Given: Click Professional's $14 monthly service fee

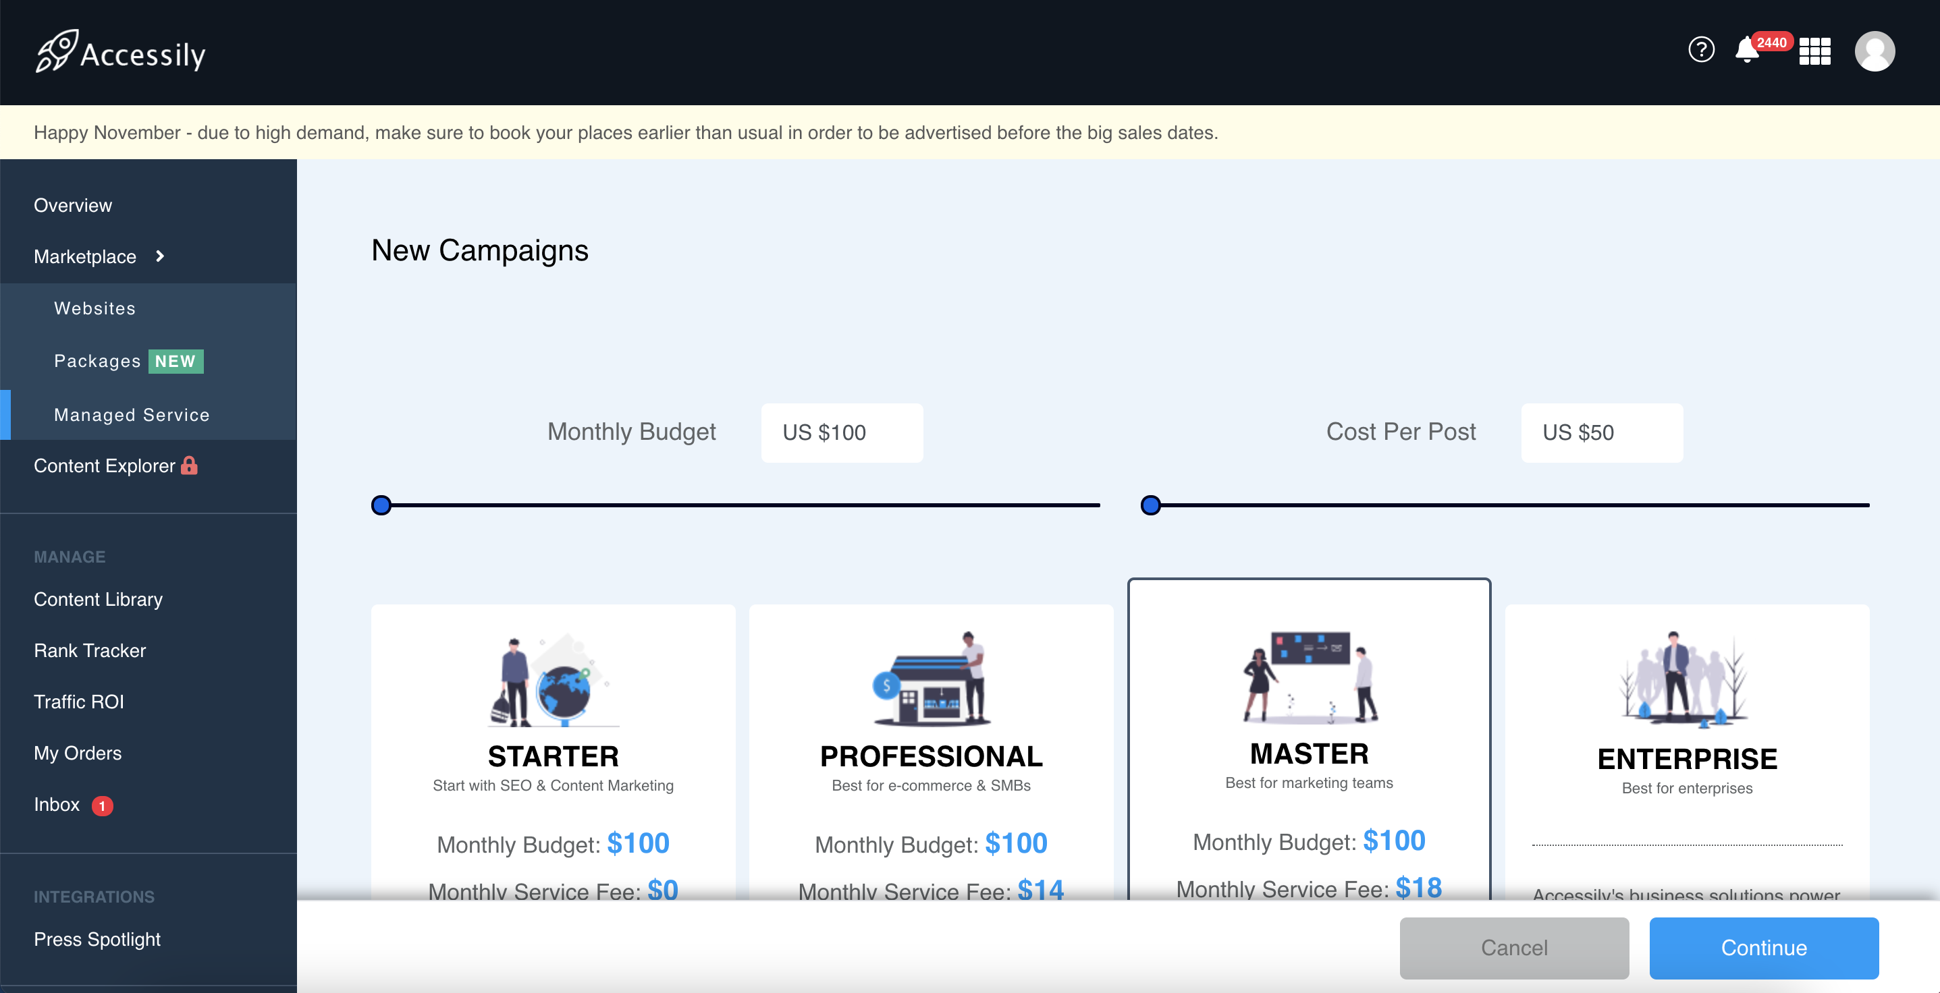Looking at the screenshot, I should [1040, 890].
